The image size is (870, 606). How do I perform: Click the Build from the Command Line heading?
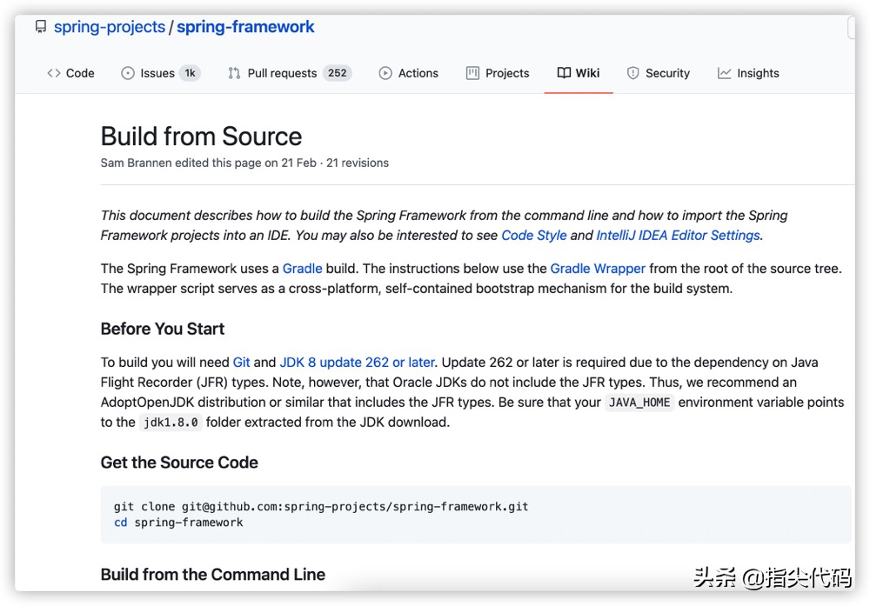(x=213, y=575)
